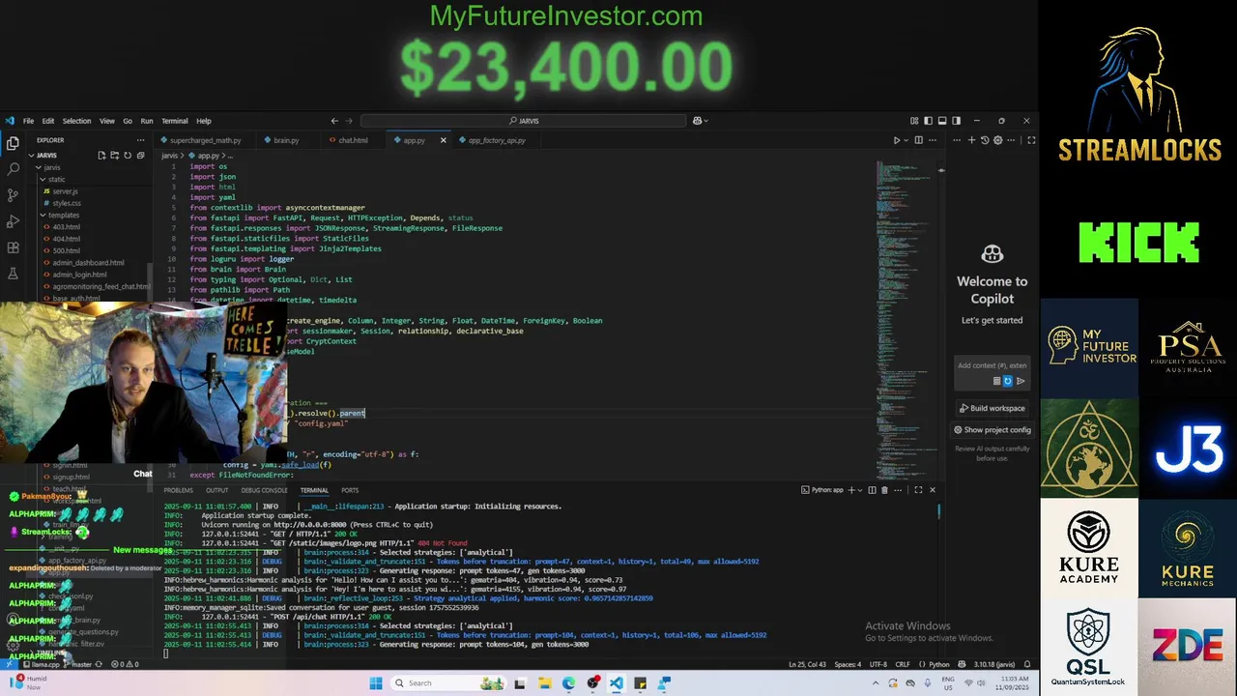Open the run button dropdown arrow
Screen dimensions: 1237x696
pos(906,140)
